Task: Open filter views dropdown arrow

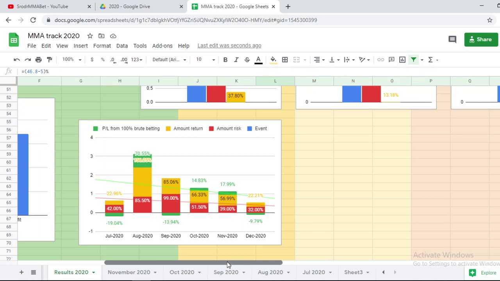Action: coord(422,60)
